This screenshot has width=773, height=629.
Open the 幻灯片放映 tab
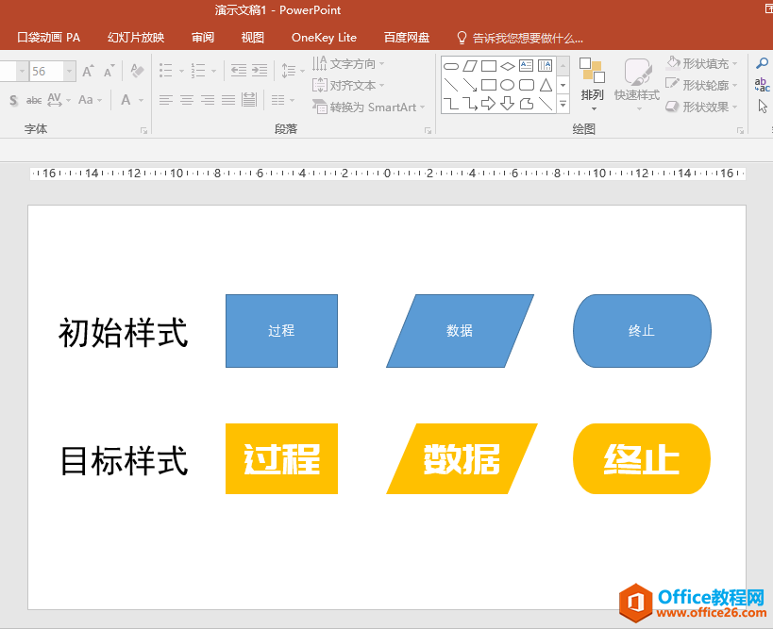point(136,38)
